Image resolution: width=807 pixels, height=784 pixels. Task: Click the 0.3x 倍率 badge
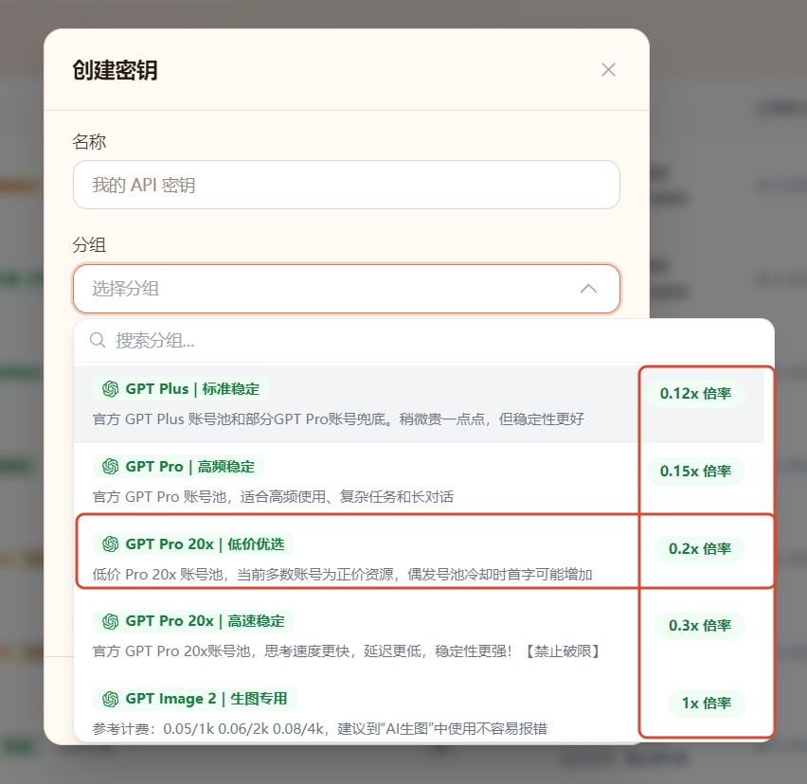(x=699, y=626)
